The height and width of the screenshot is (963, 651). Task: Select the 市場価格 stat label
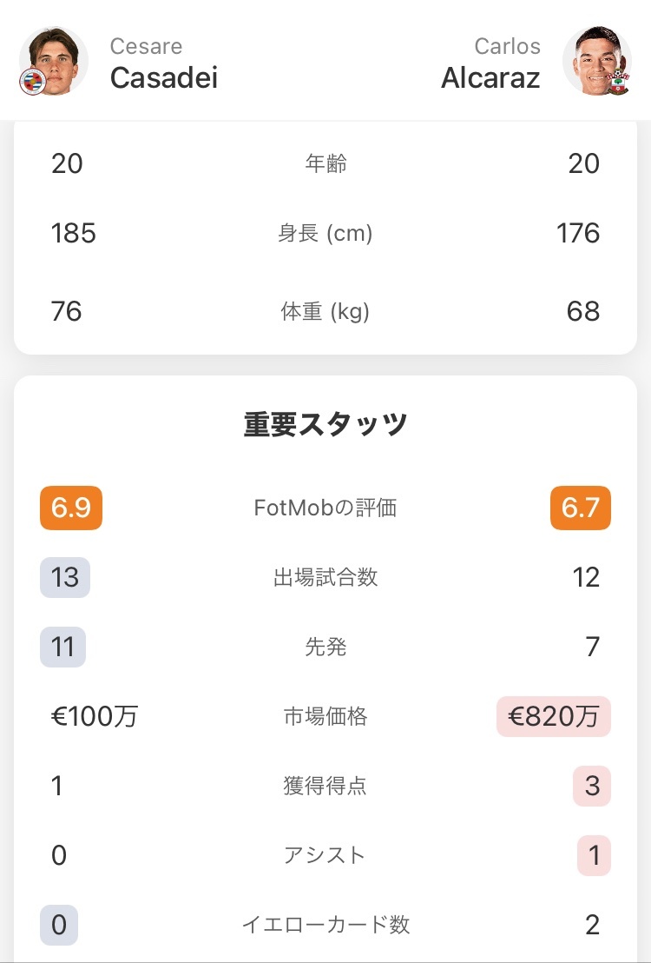coord(325,716)
